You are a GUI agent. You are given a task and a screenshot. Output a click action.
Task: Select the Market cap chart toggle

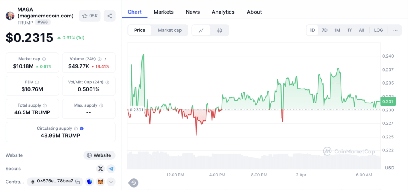coord(170,30)
